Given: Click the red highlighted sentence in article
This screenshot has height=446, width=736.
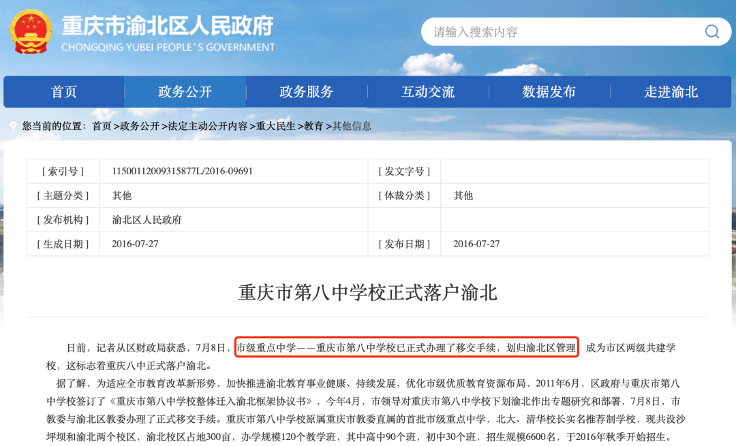Looking at the screenshot, I should click(406, 347).
